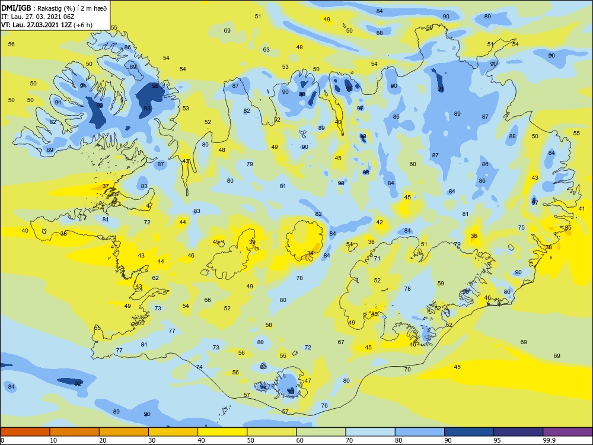Image resolution: width=593 pixels, height=445 pixels.
Task: Select the map value '58'
Action: (x=269, y=325)
